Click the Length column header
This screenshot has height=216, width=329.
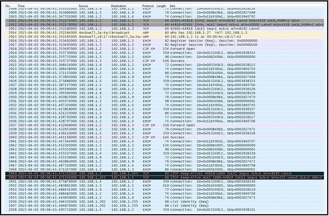tap(161, 6)
